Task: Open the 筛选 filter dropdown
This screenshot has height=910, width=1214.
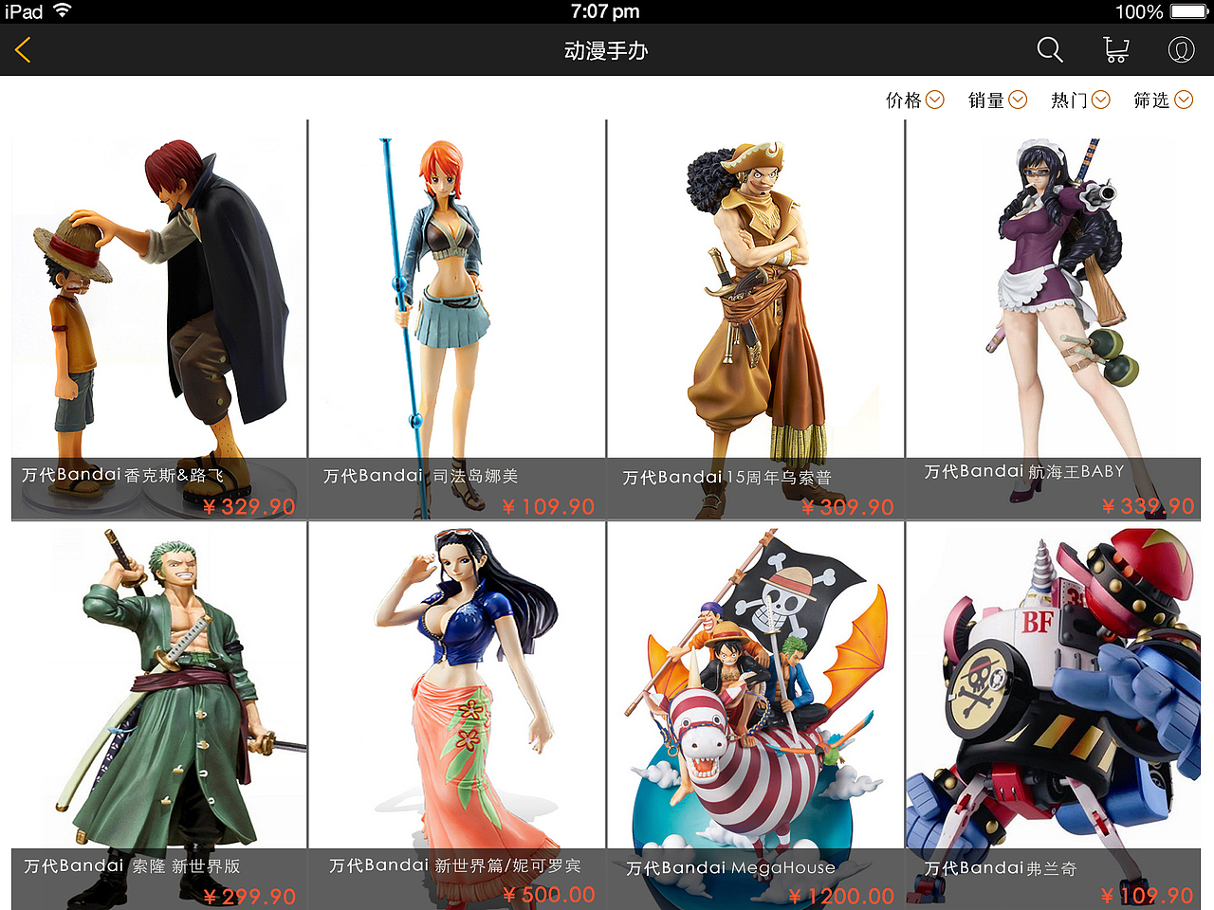Action: coord(1164,100)
